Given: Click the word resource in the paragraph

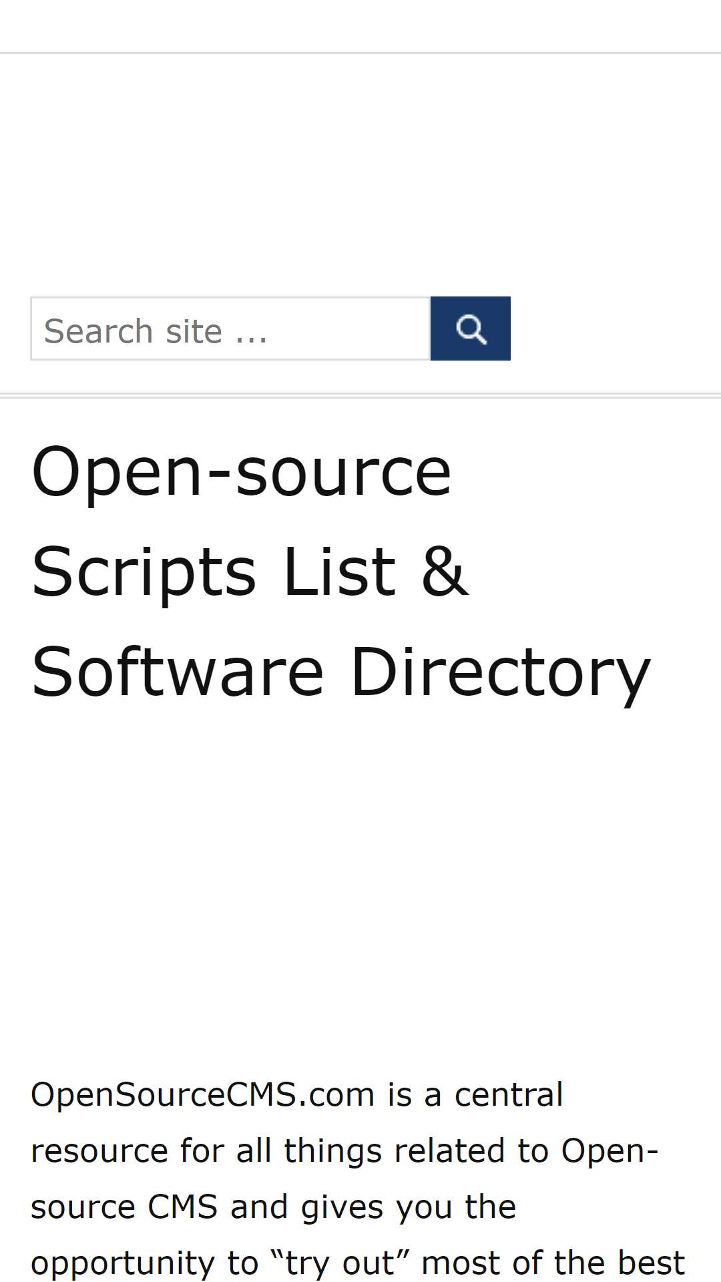Looking at the screenshot, I should click(x=99, y=1152).
